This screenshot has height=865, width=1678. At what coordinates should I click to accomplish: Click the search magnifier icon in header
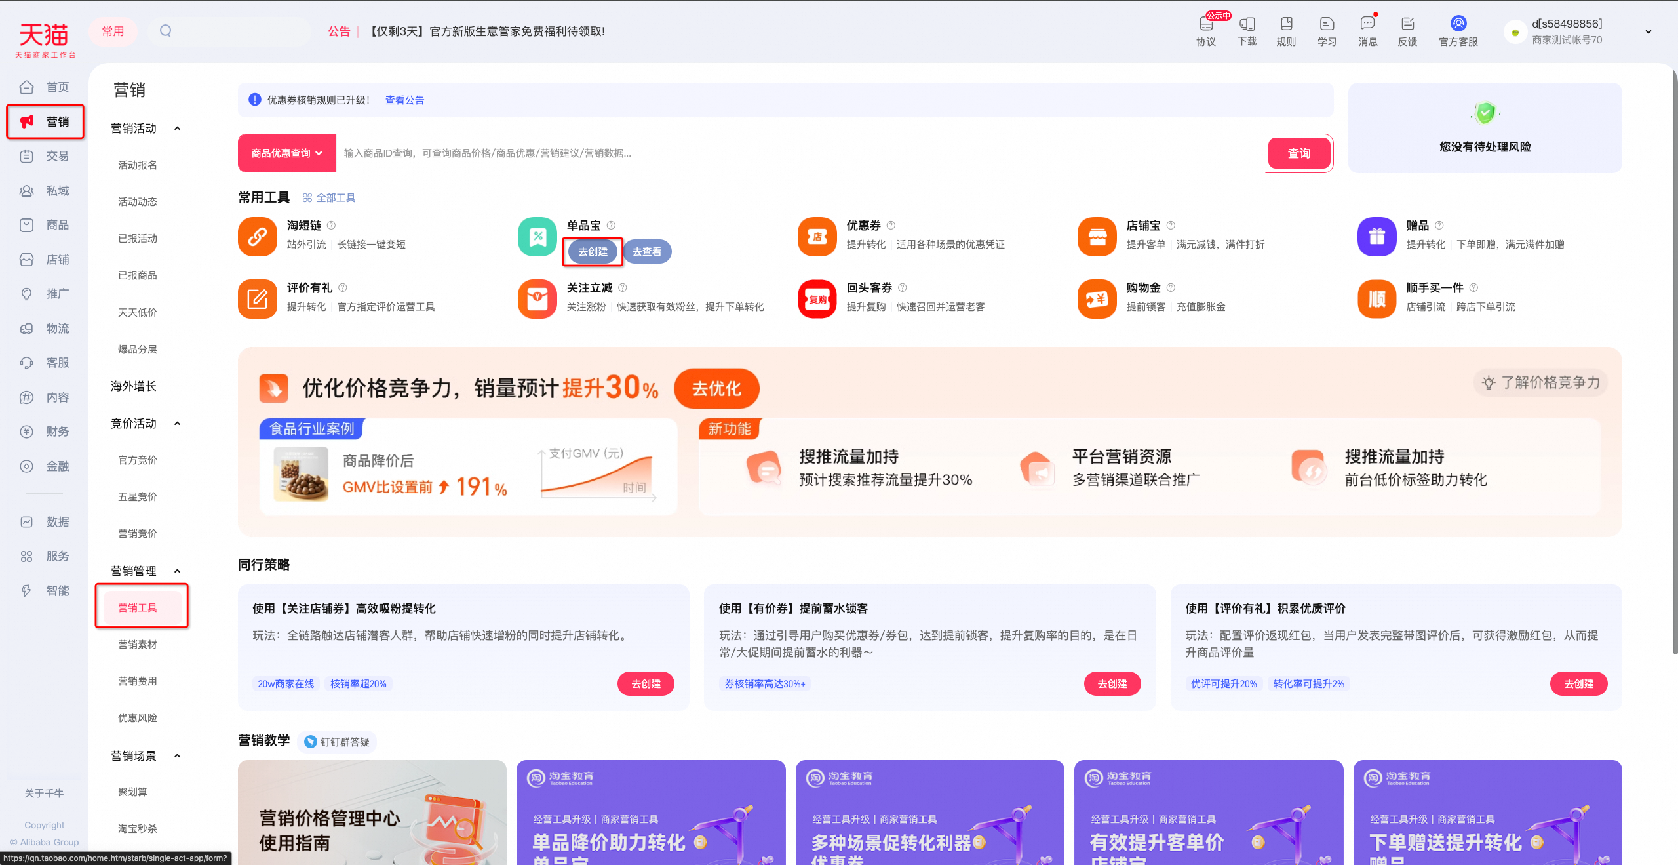[165, 31]
